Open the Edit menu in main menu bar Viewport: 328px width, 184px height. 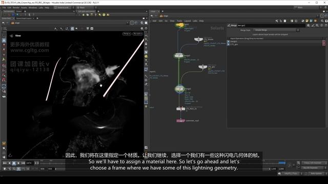point(9,8)
